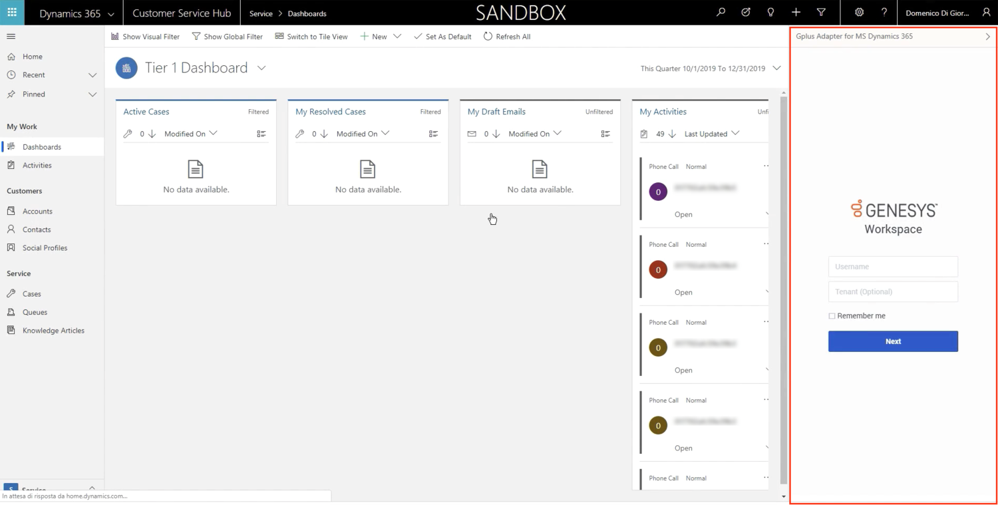Open the app launcher waffle icon
The width and height of the screenshot is (998, 505).
click(x=12, y=13)
